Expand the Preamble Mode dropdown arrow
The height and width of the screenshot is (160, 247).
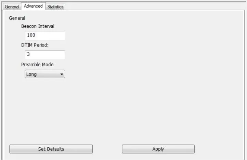pos(62,74)
